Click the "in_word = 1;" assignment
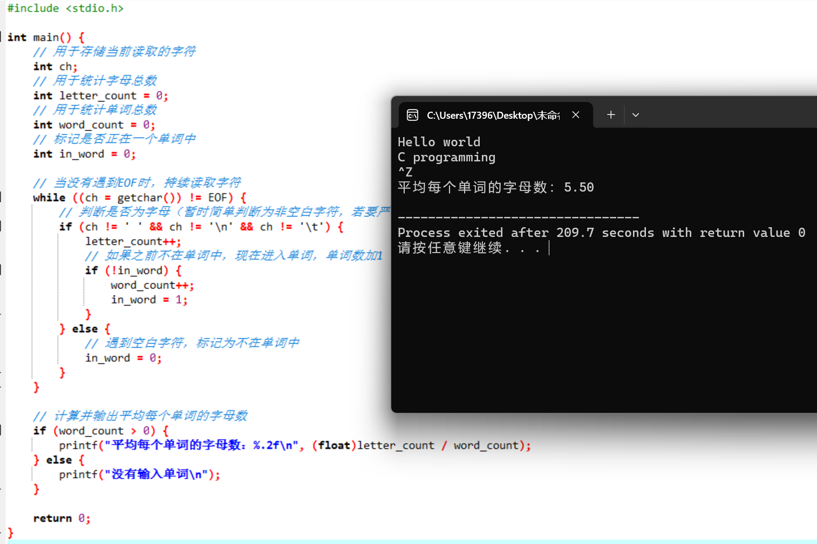The width and height of the screenshot is (817, 544). tap(149, 300)
